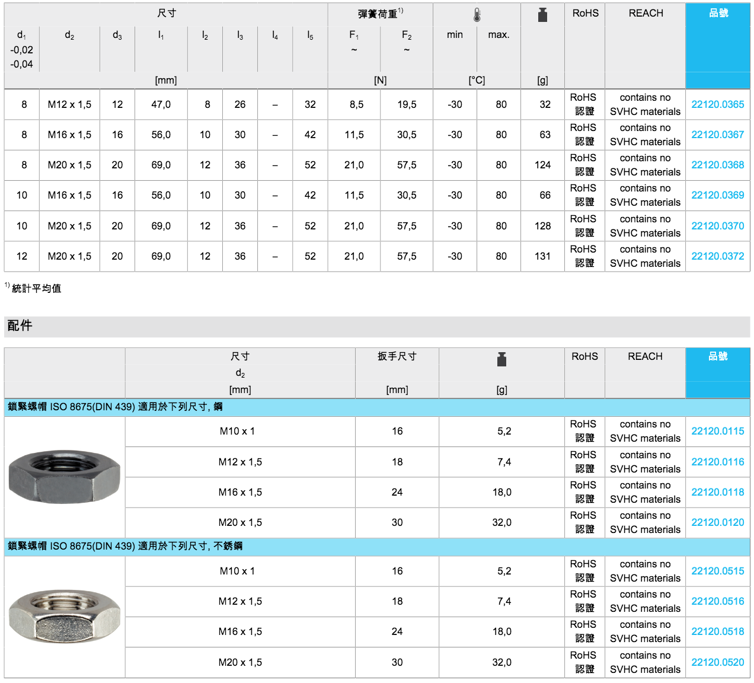Image resolution: width=754 pixels, height=683 pixels.
Task: Click the weight icon in accessories table
Action: [x=501, y=359]
